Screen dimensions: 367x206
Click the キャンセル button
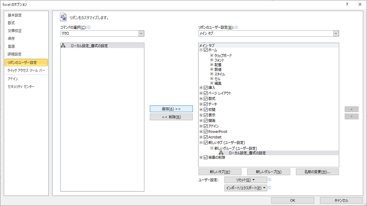point(341,201)
